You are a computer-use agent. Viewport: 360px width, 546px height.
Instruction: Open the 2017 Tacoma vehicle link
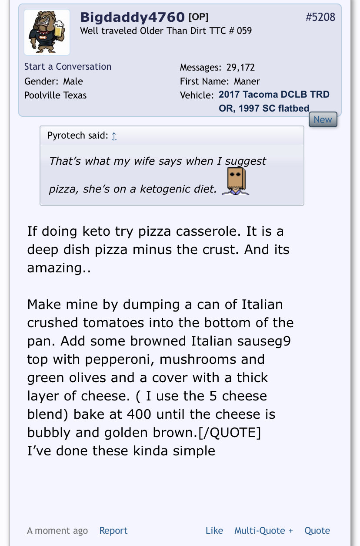point(274,101)
